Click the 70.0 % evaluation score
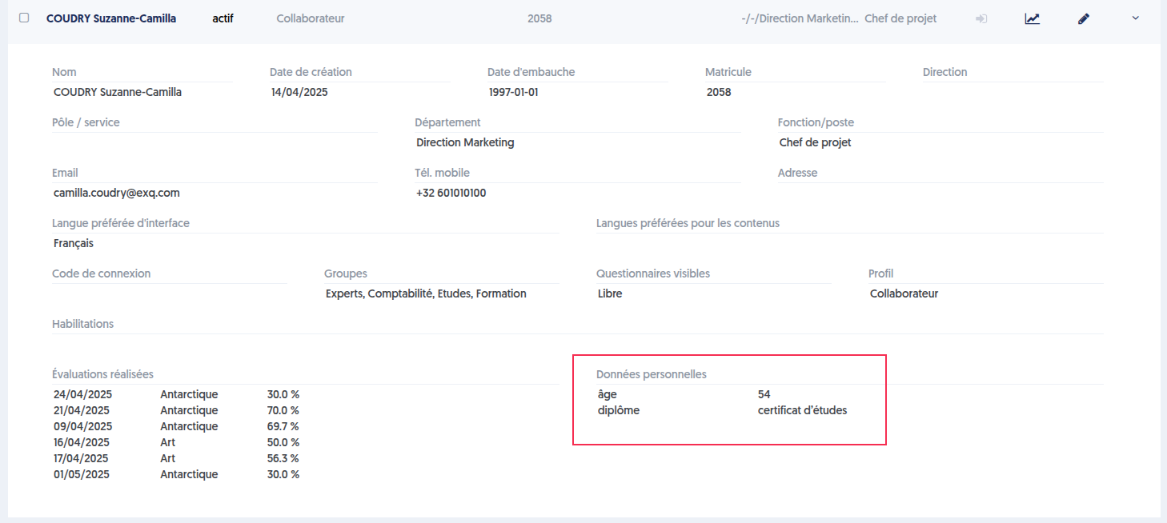 pos(283,410)
